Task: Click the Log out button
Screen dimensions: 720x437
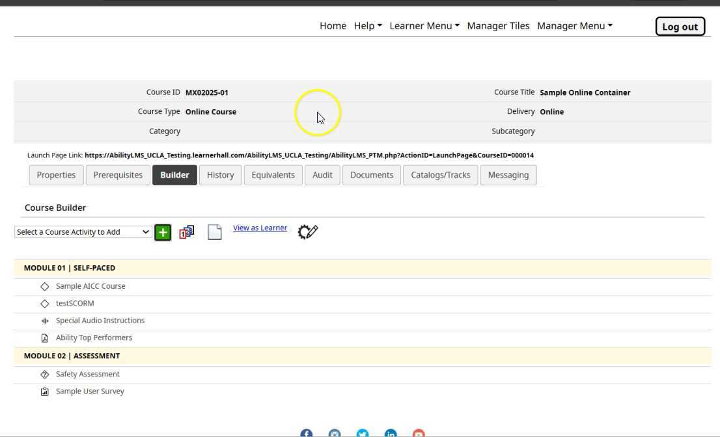Action: 680,27
